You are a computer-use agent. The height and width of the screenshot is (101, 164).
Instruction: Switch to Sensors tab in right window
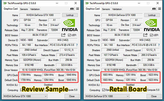pyautogui.click(x=106, y=9)
